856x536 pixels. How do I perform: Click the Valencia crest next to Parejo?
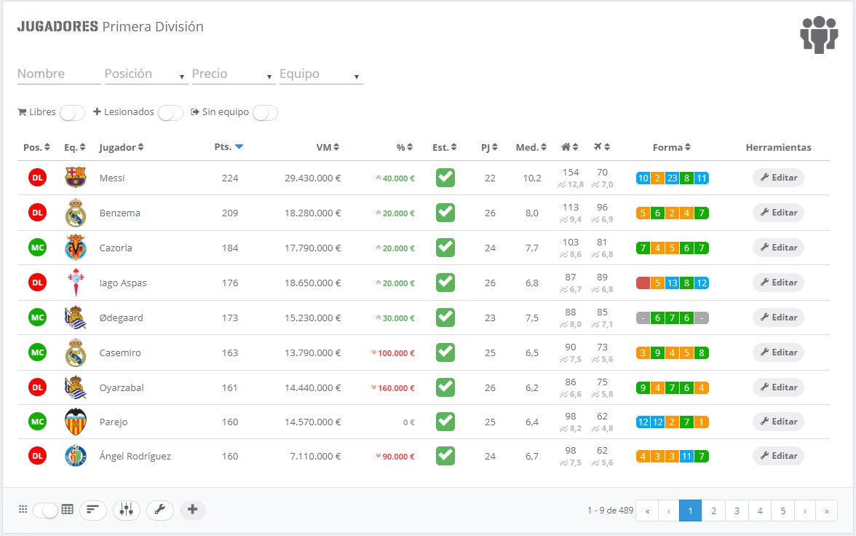(76, 422)
